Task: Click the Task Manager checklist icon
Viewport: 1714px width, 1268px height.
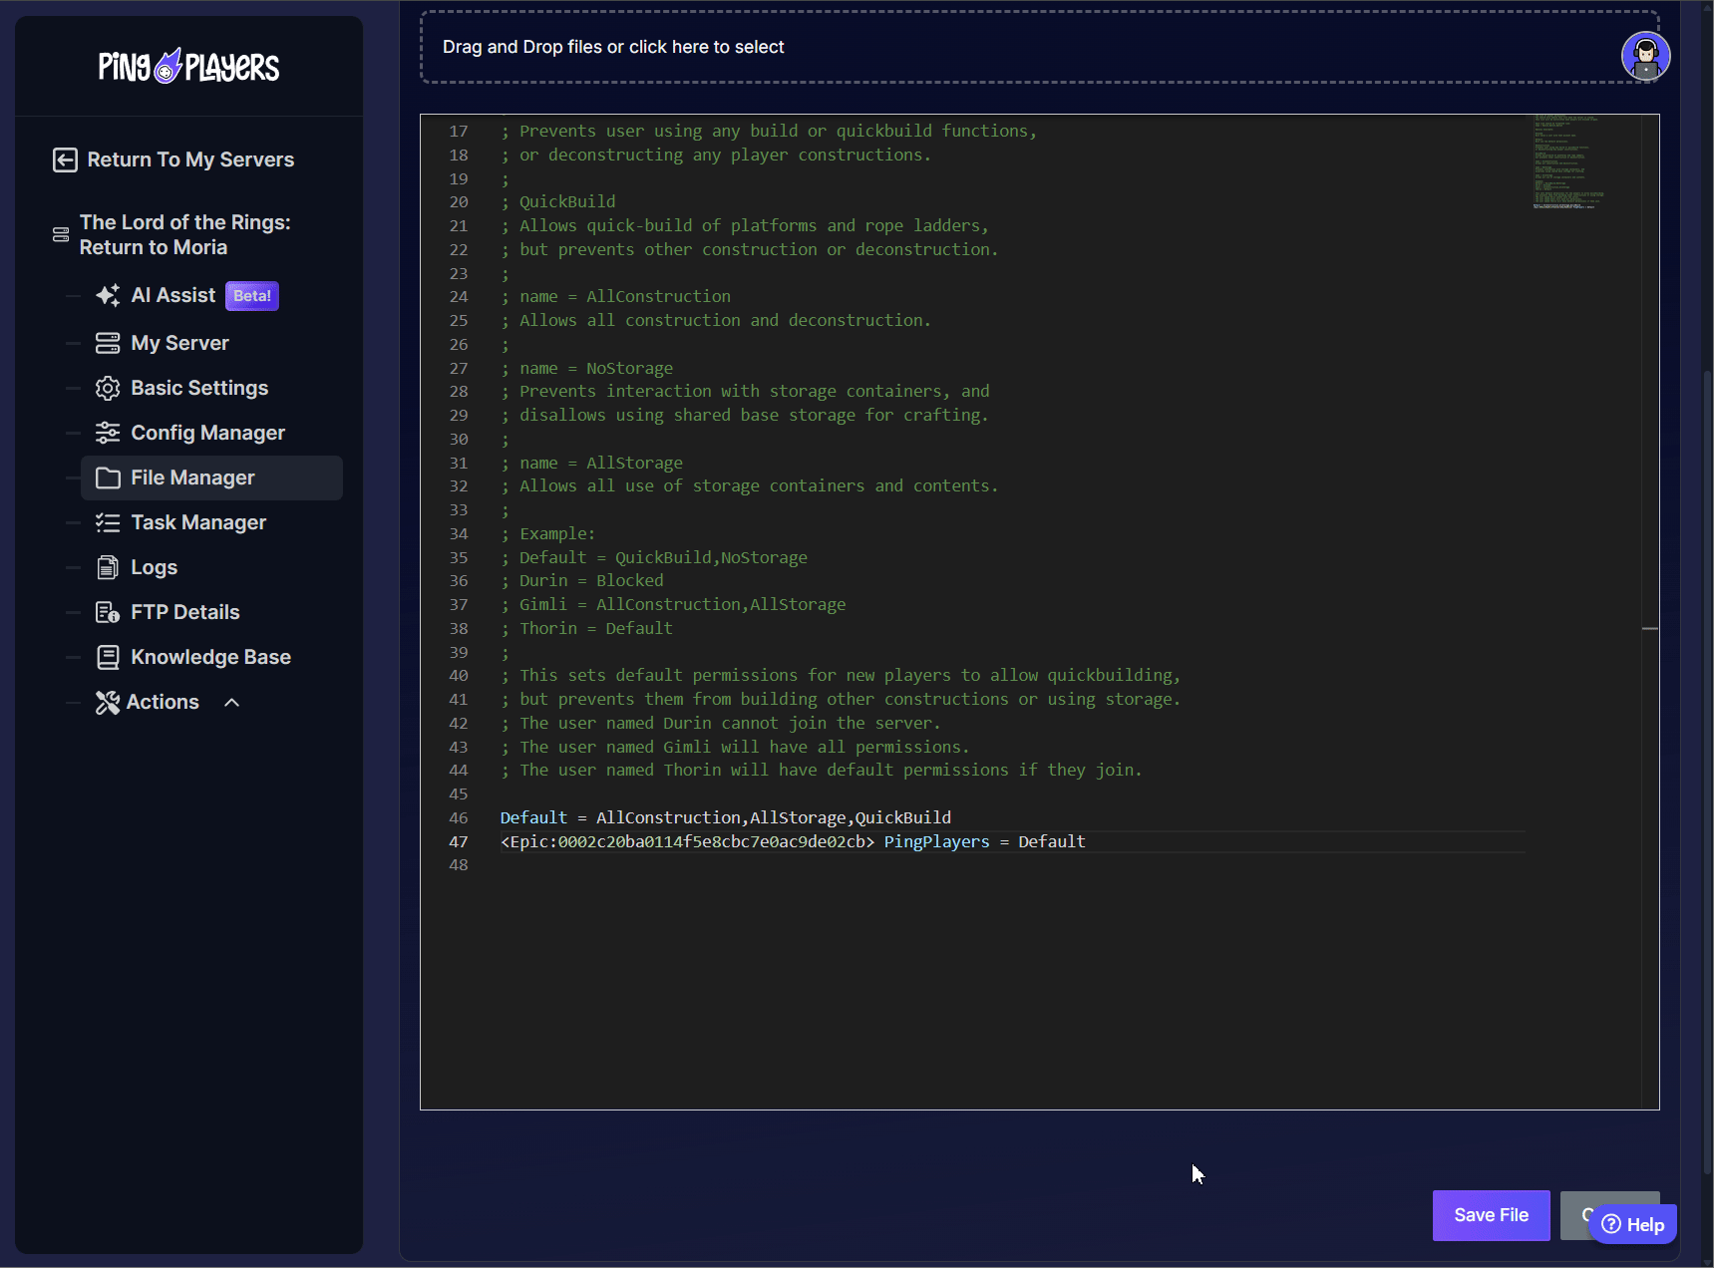Action: click(108, 523)
